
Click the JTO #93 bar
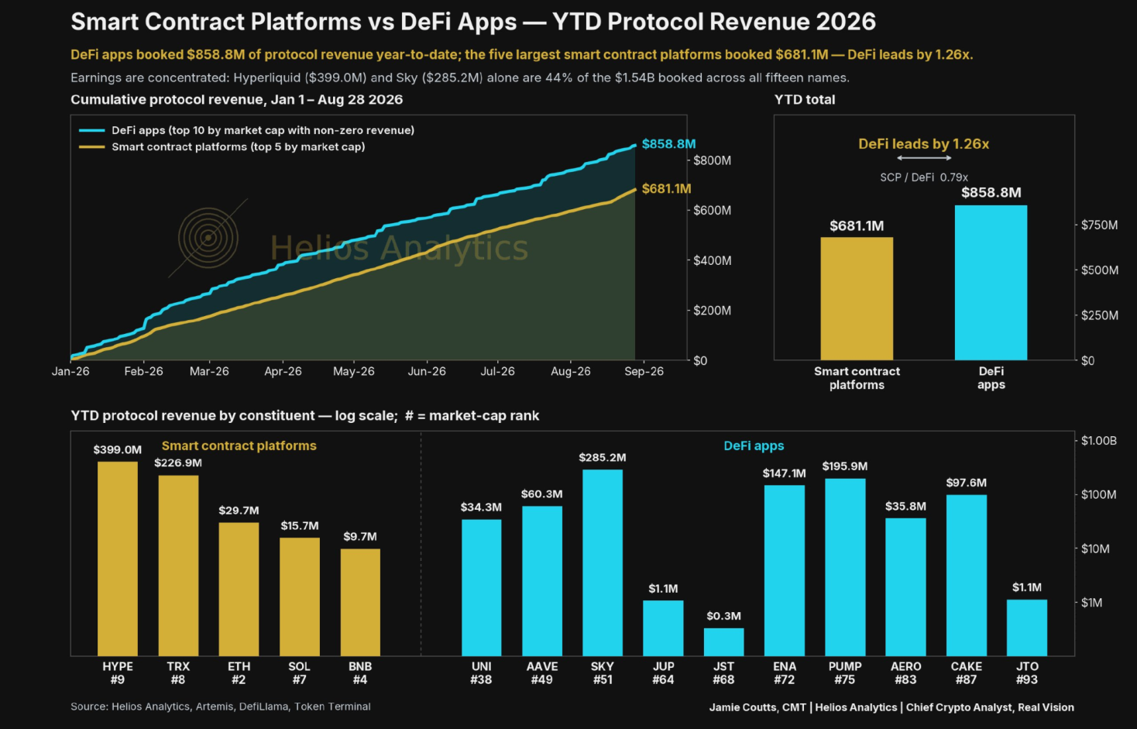1027,628
